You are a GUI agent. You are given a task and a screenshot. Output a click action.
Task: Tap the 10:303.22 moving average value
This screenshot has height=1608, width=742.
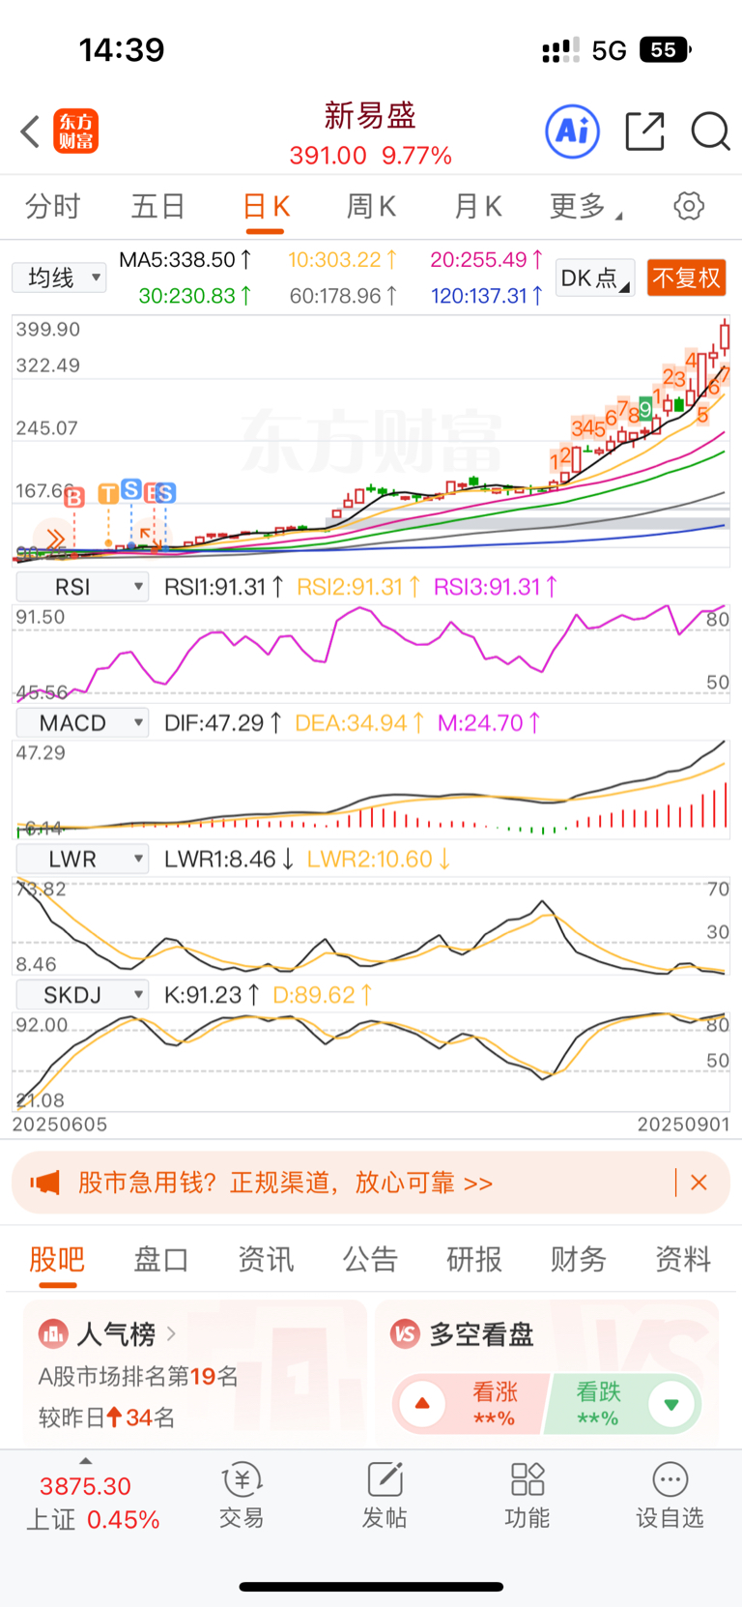[343, 260]
